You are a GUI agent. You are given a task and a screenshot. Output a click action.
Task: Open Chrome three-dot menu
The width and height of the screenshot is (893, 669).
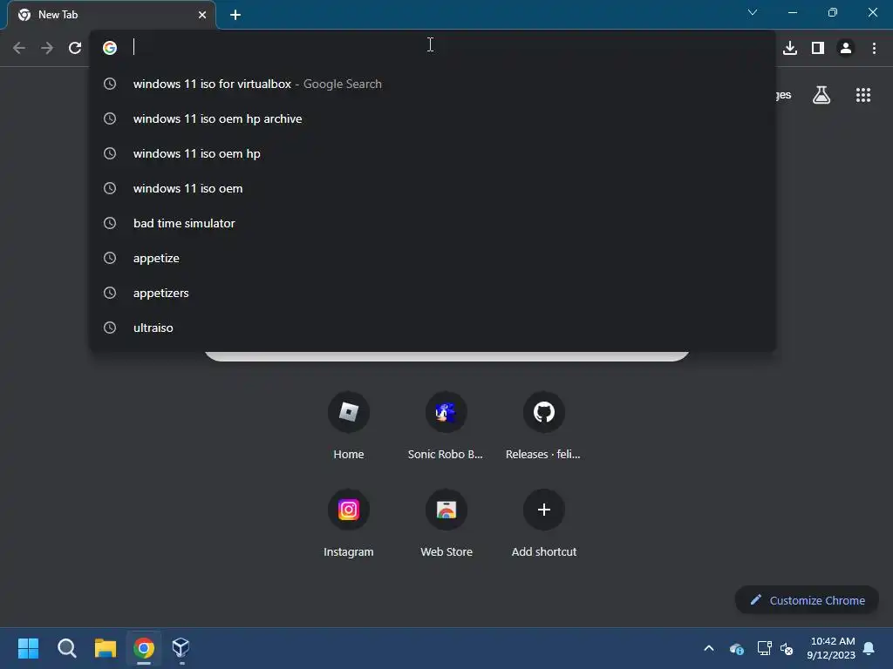pyautogui.click(x=874, y=48)
